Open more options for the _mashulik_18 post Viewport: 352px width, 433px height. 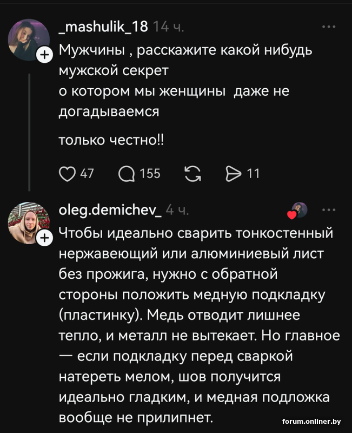[x=328, y=27]
